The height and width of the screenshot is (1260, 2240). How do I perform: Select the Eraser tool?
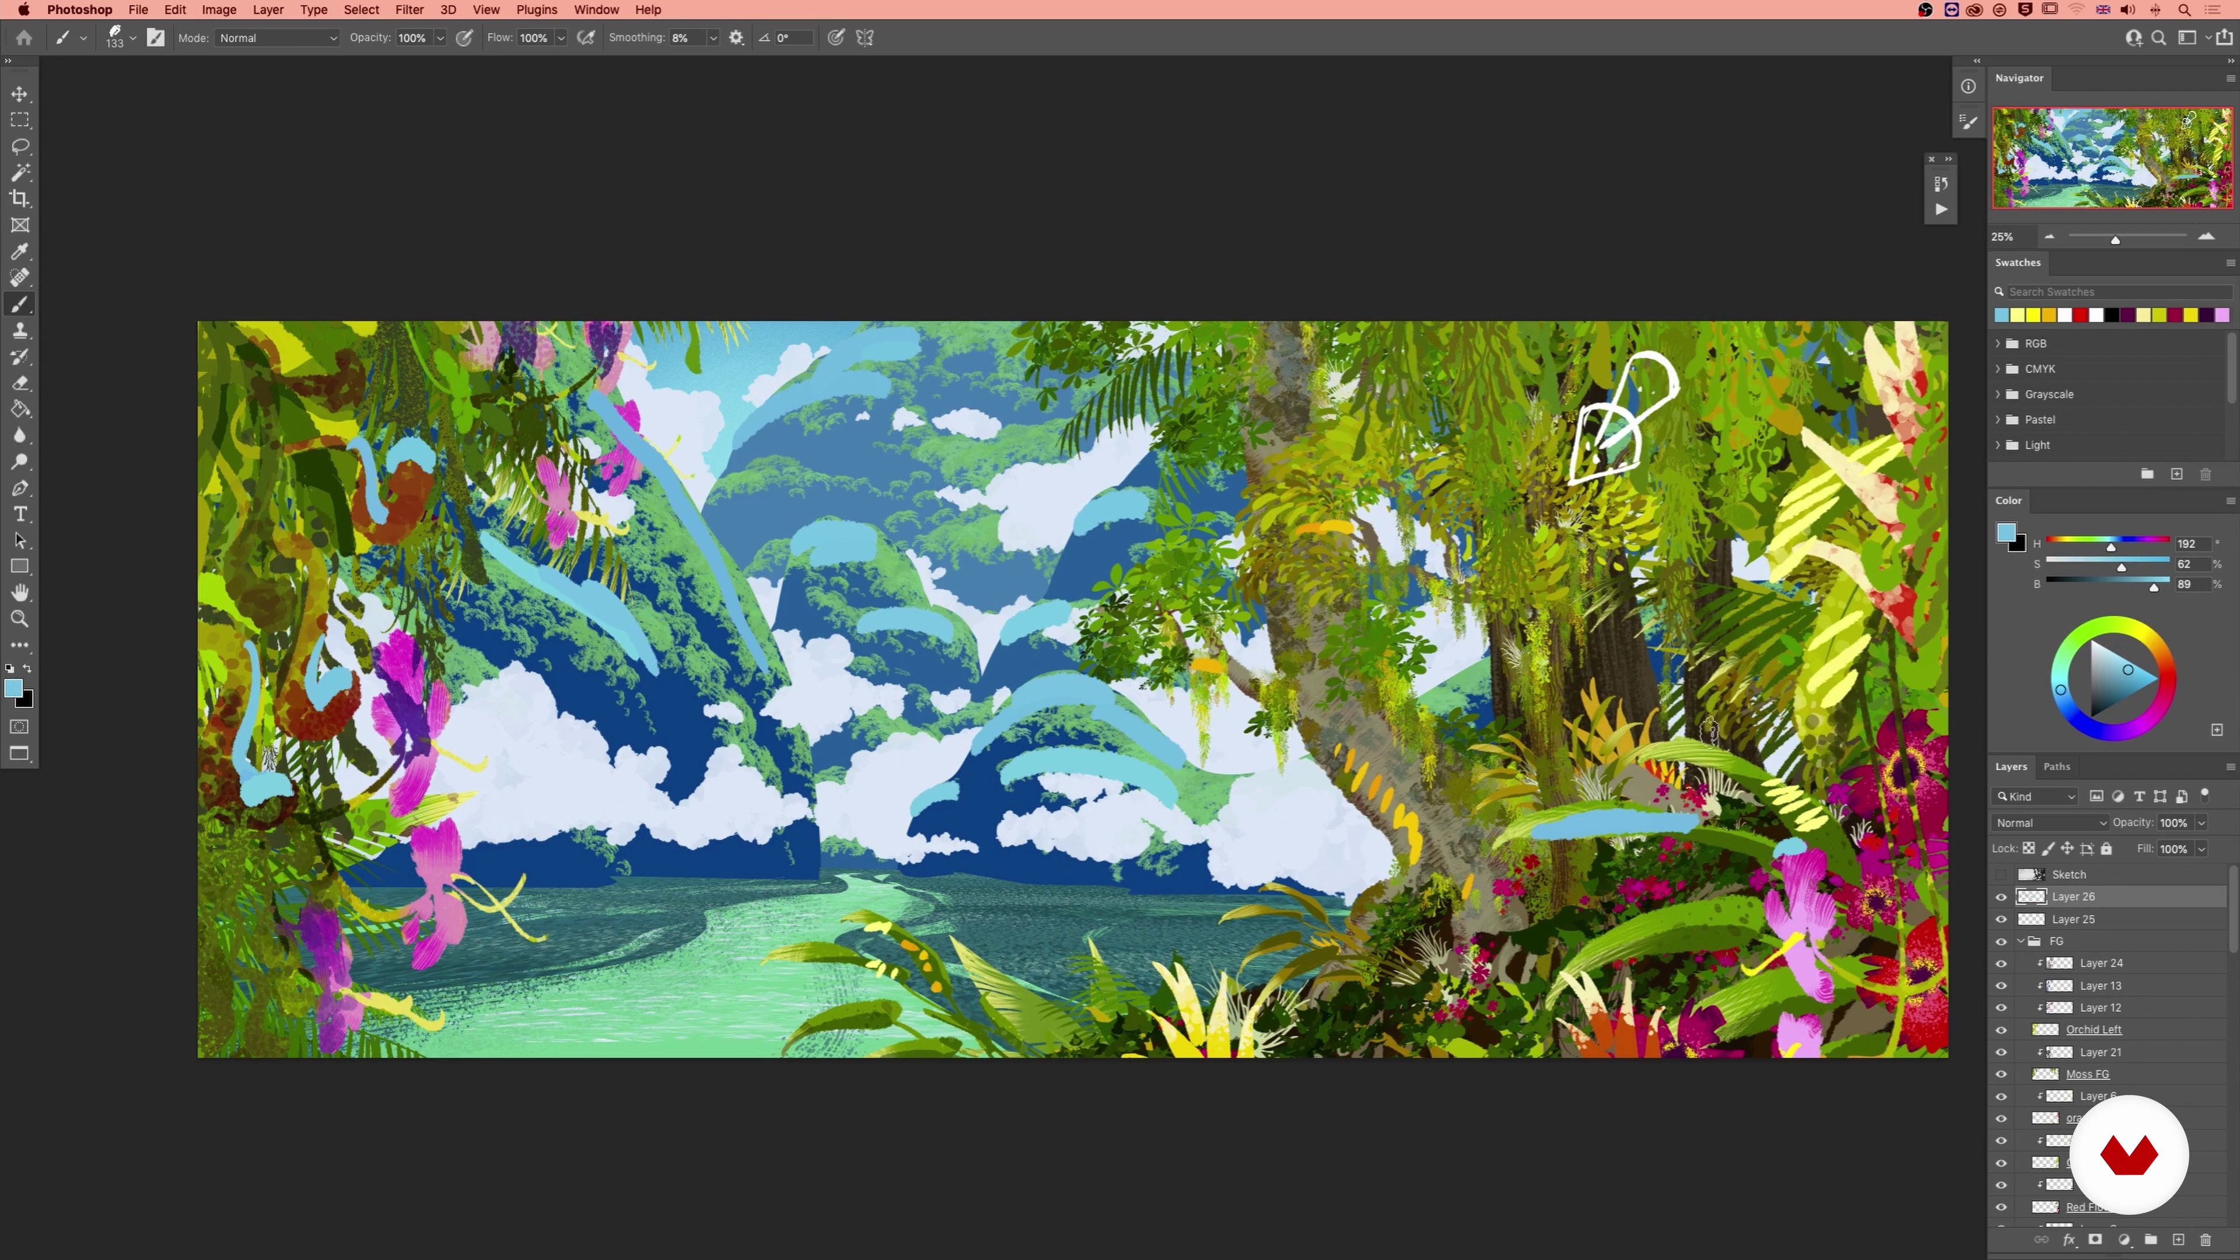coord(19,383)
